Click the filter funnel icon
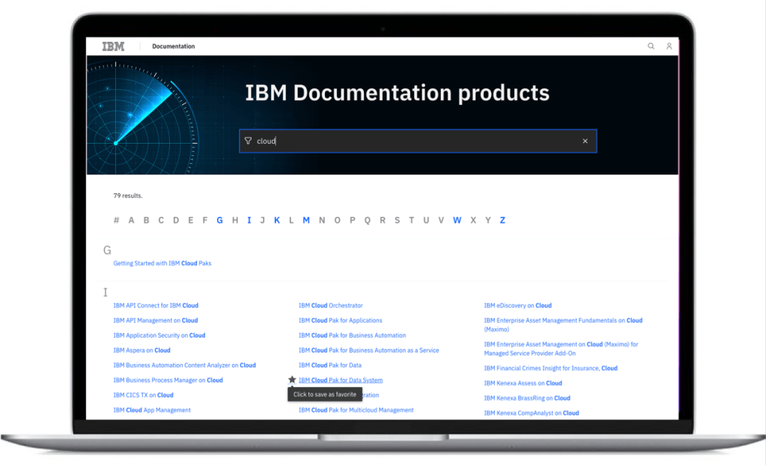Viewport: 766px width, 465px height. [248, 141]
